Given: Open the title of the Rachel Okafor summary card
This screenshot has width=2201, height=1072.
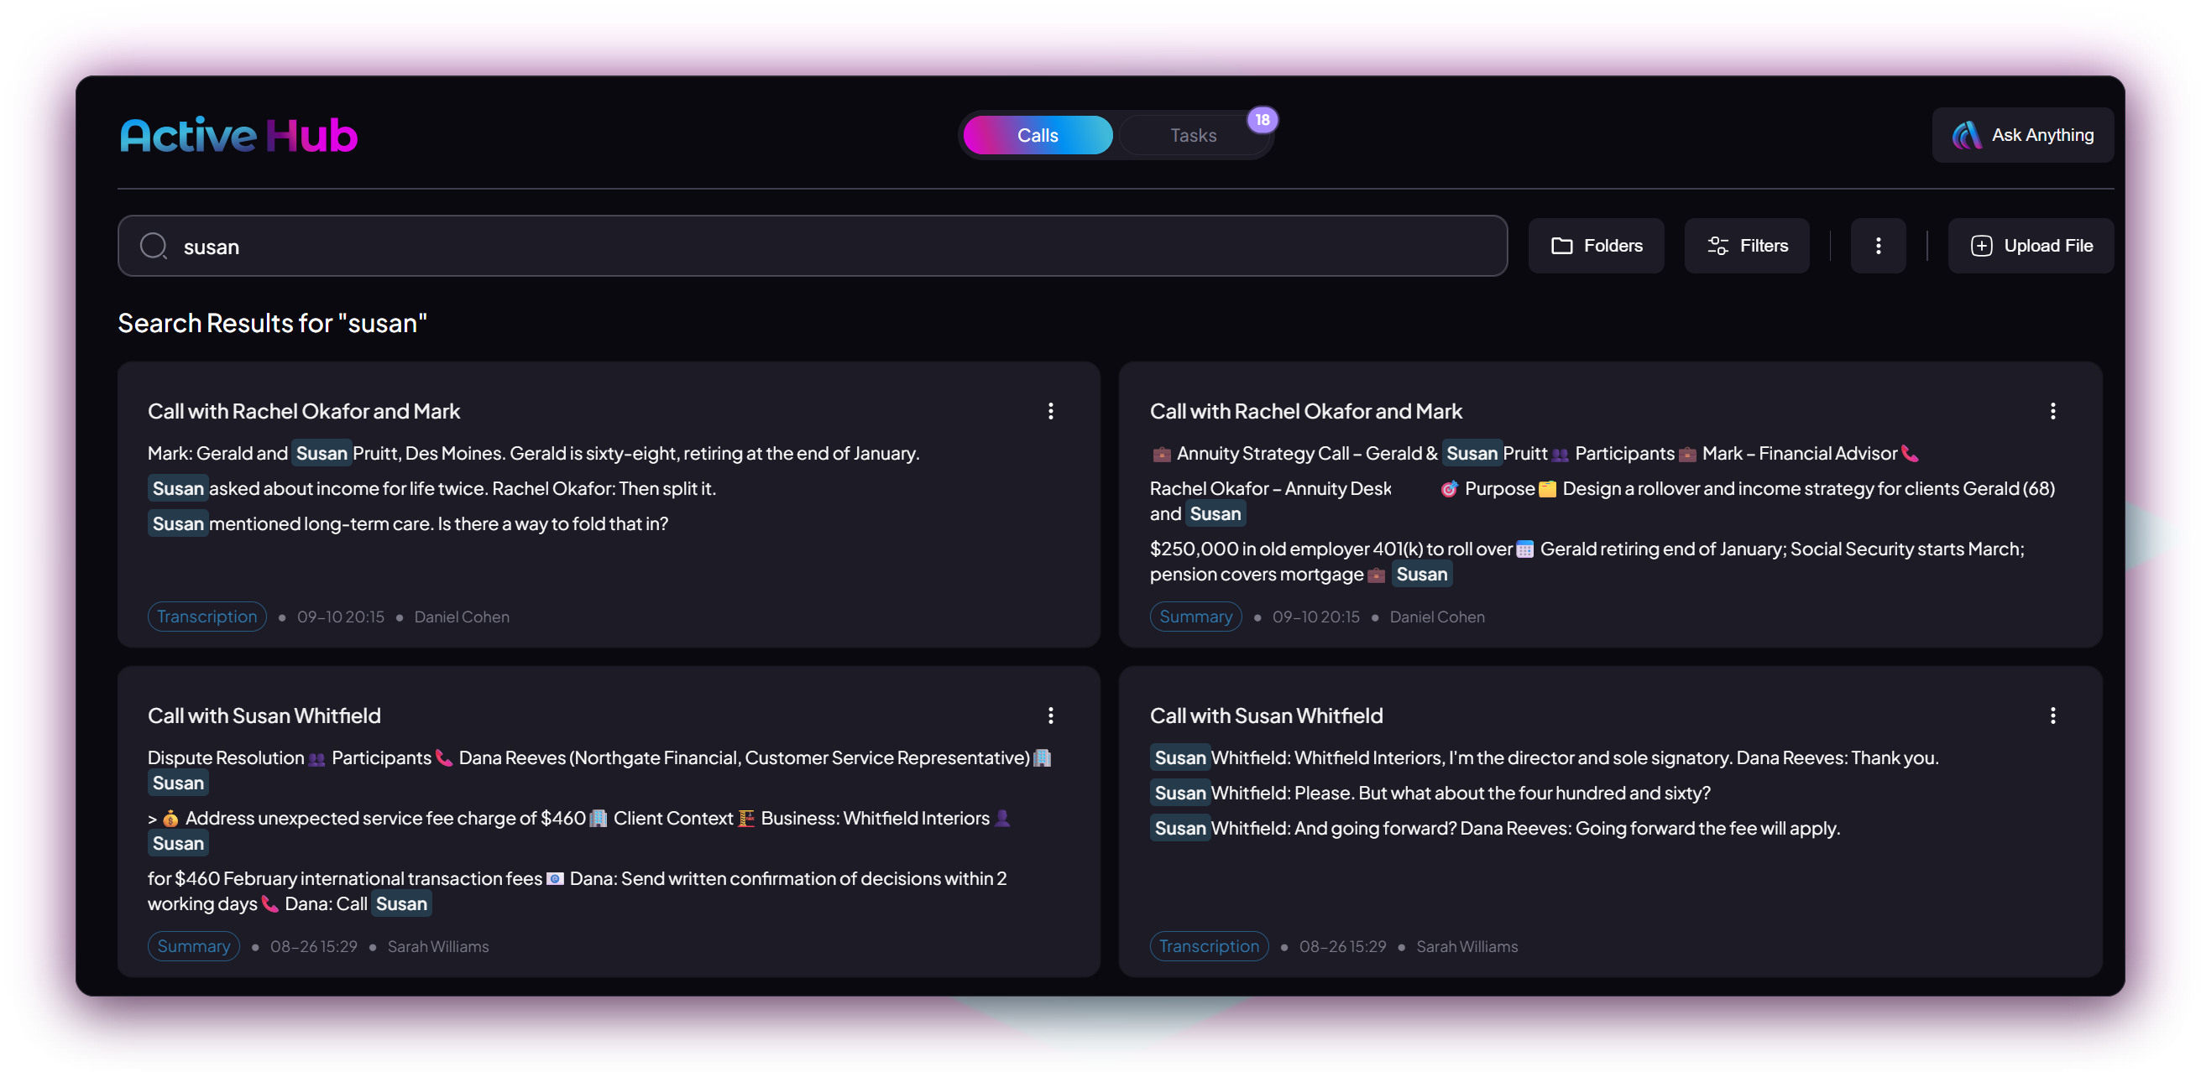Looking at the screenshot, I should click(x=1305, y=411).
